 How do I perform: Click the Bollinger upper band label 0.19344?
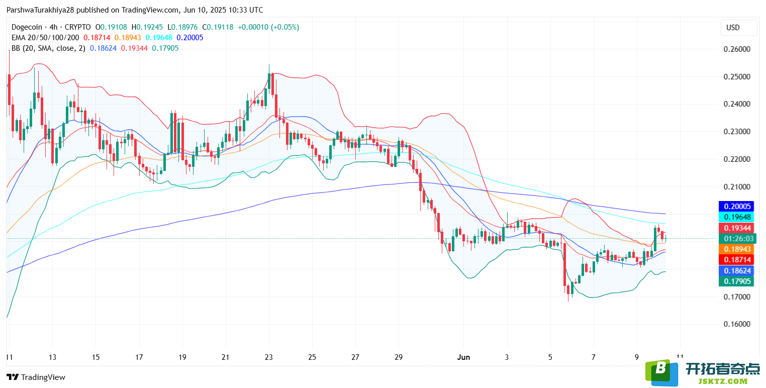[737, 228]
